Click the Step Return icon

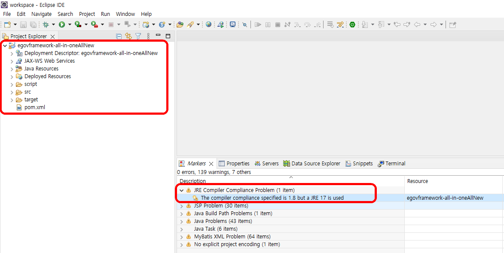click(317, 24)
